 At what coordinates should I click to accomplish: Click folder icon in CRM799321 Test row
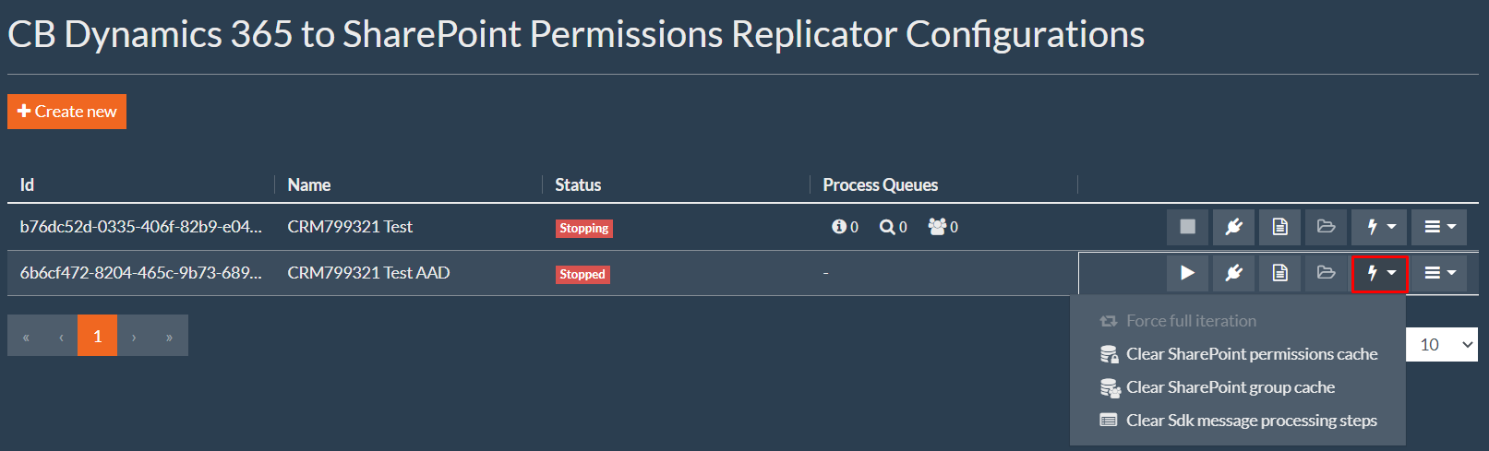click(x=1326, y=227)
